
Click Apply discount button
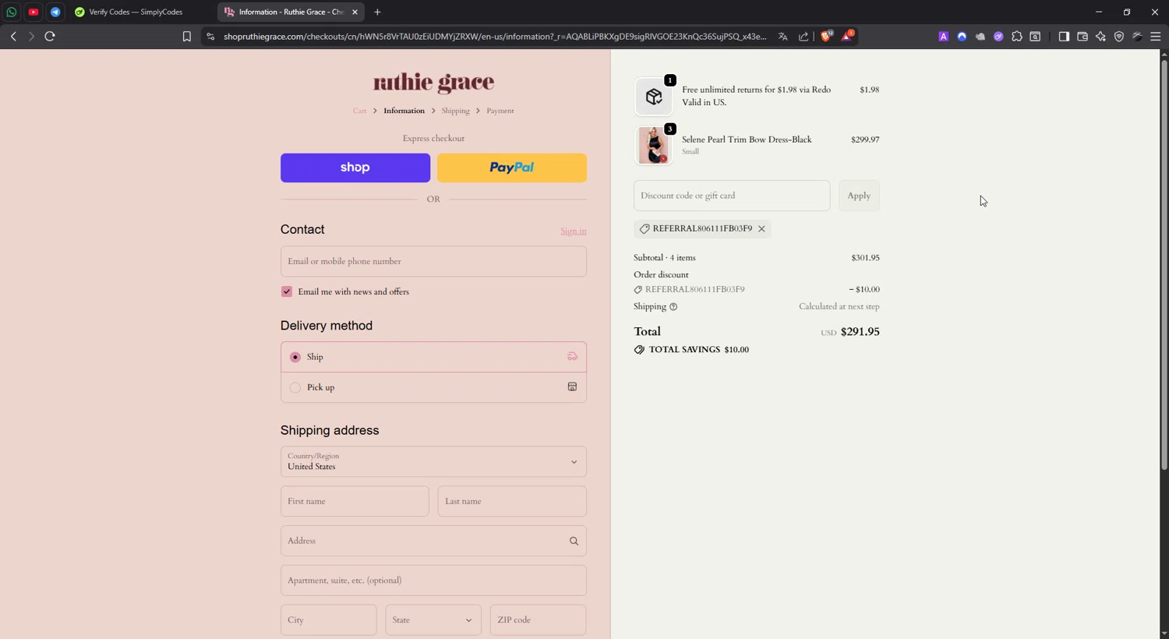click(859, 196)
